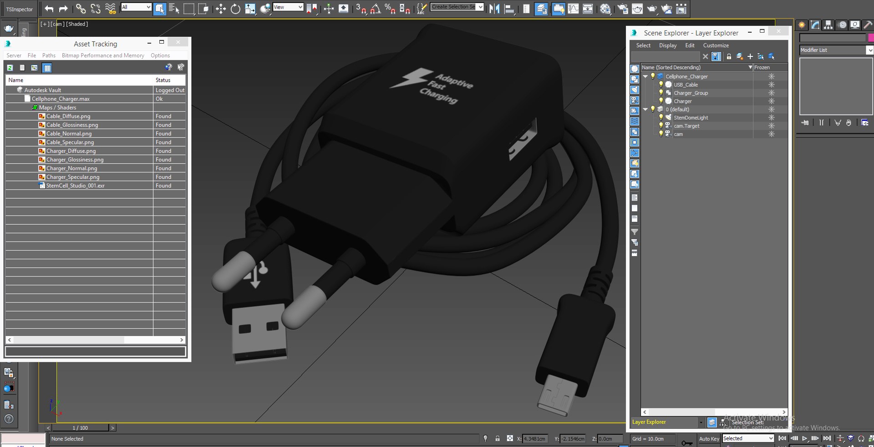Click the lock icon in Scene Explorer toolbar
This screenshot has width=874, height=447.
[729, 56]
